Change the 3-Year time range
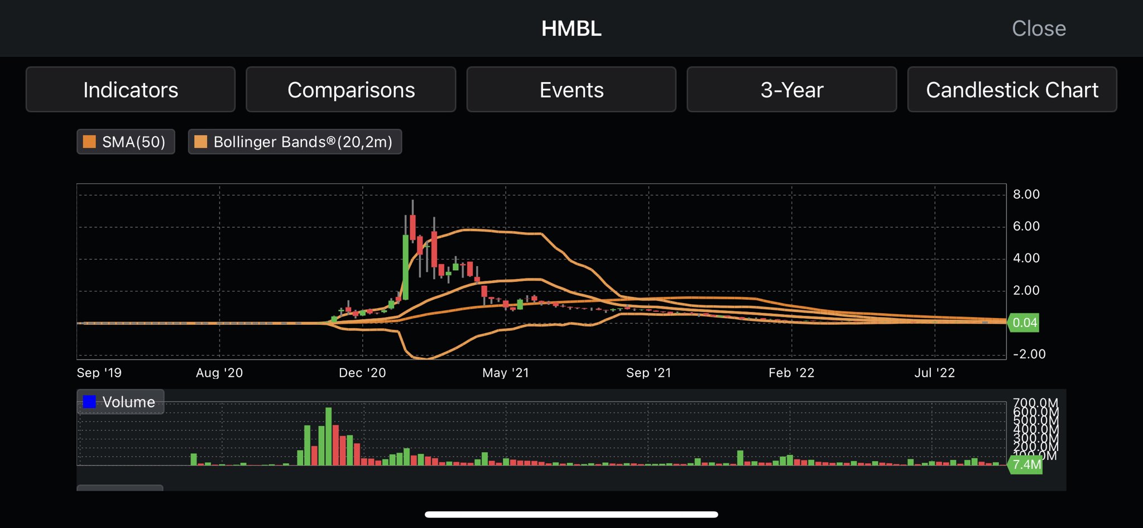Screen dimensions: 1143x528 (x=792, y=90)
